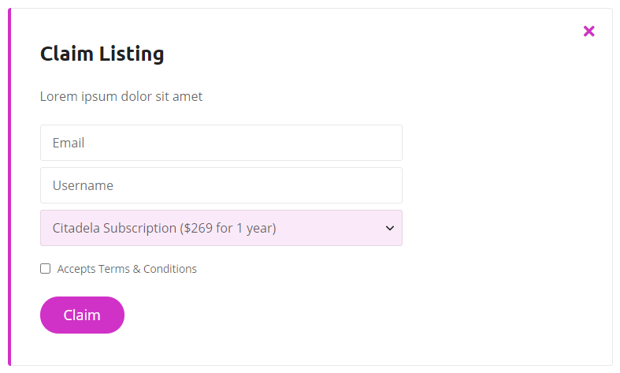Dismiss the popup using the X icon
Screen dimensions: 620x373
click(x=588, y=31)
